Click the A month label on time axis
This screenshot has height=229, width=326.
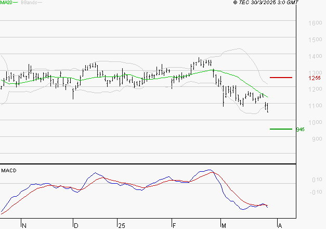pyautogui.click(x=280, y=226)
